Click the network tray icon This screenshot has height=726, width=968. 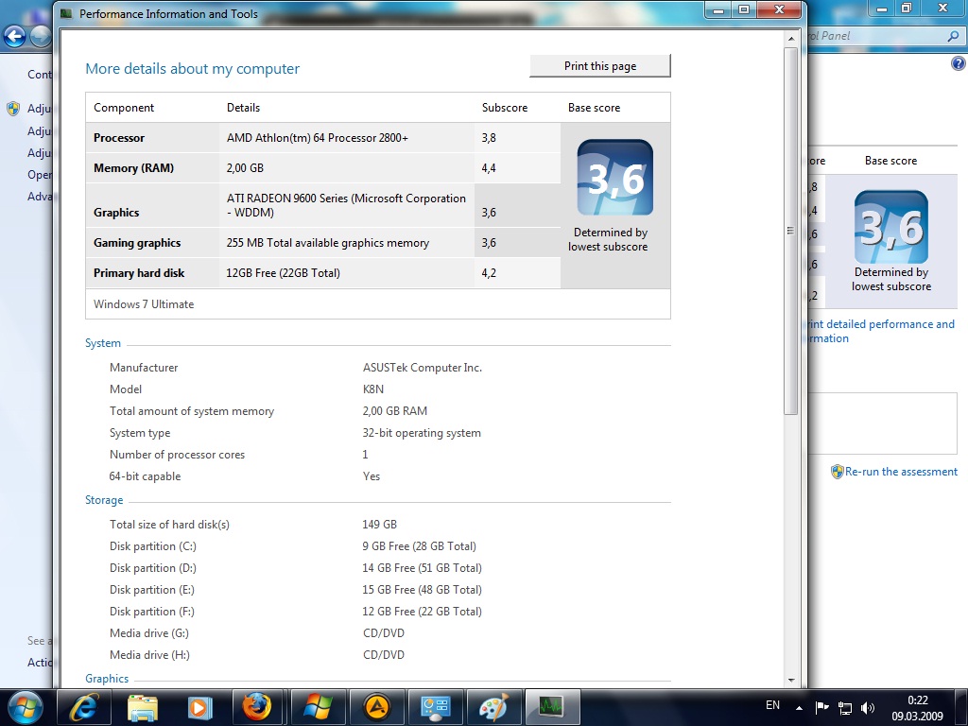coord(844,707)
